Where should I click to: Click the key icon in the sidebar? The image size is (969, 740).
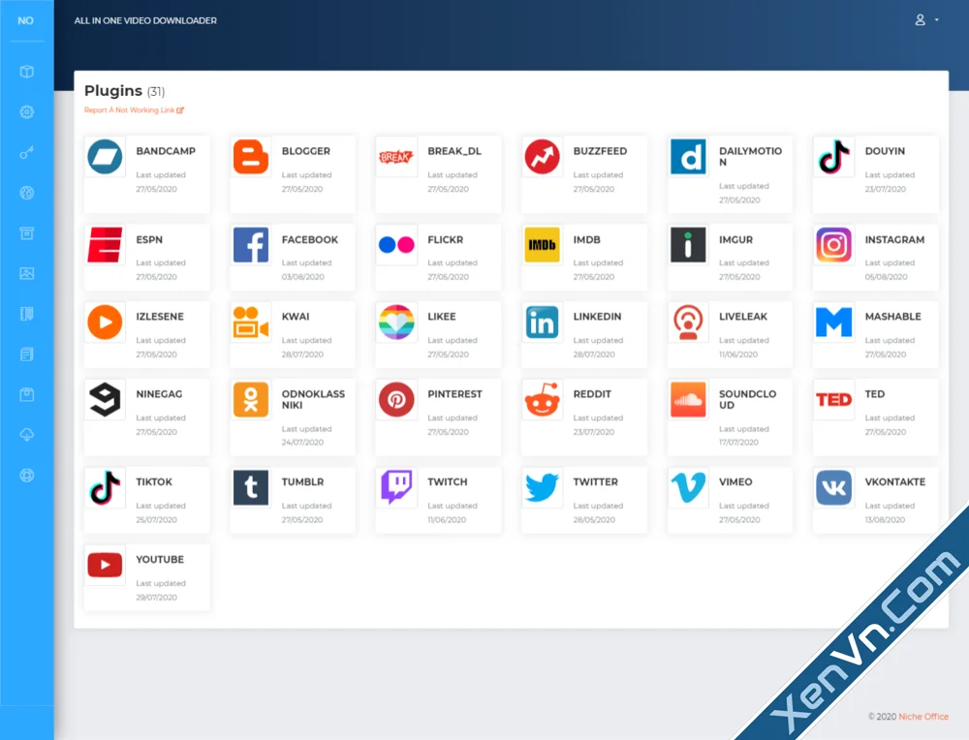pos(26,152)
